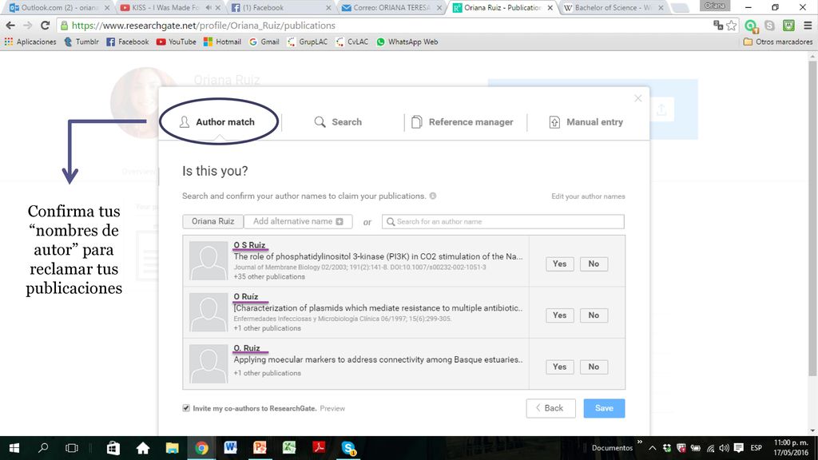This screenshot has height=460, width=818.
Task: Open Windows Start menu
Action: [14, 448]
